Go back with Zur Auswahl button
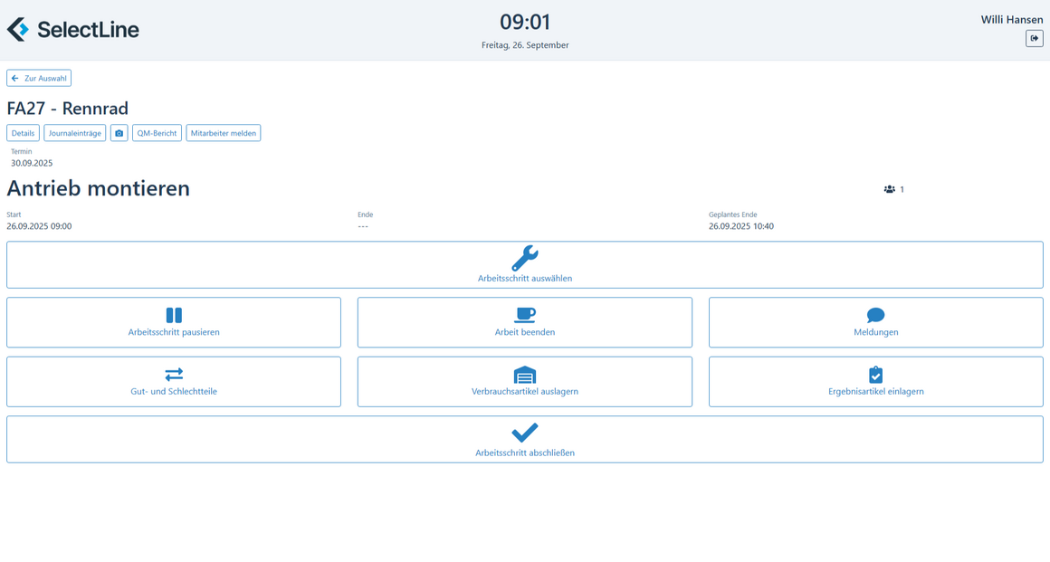1050x562 pixels. 39,78
